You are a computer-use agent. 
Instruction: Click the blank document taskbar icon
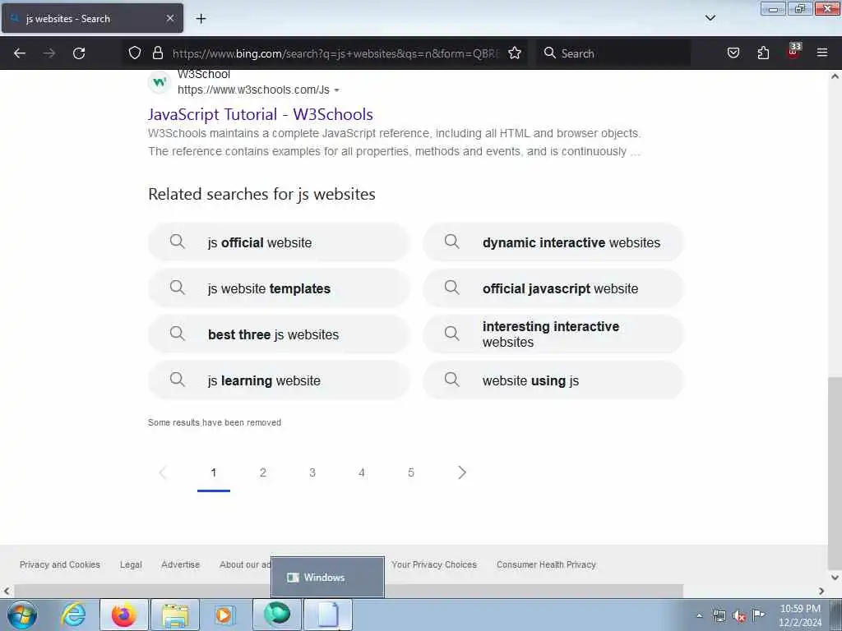(328, 615)
